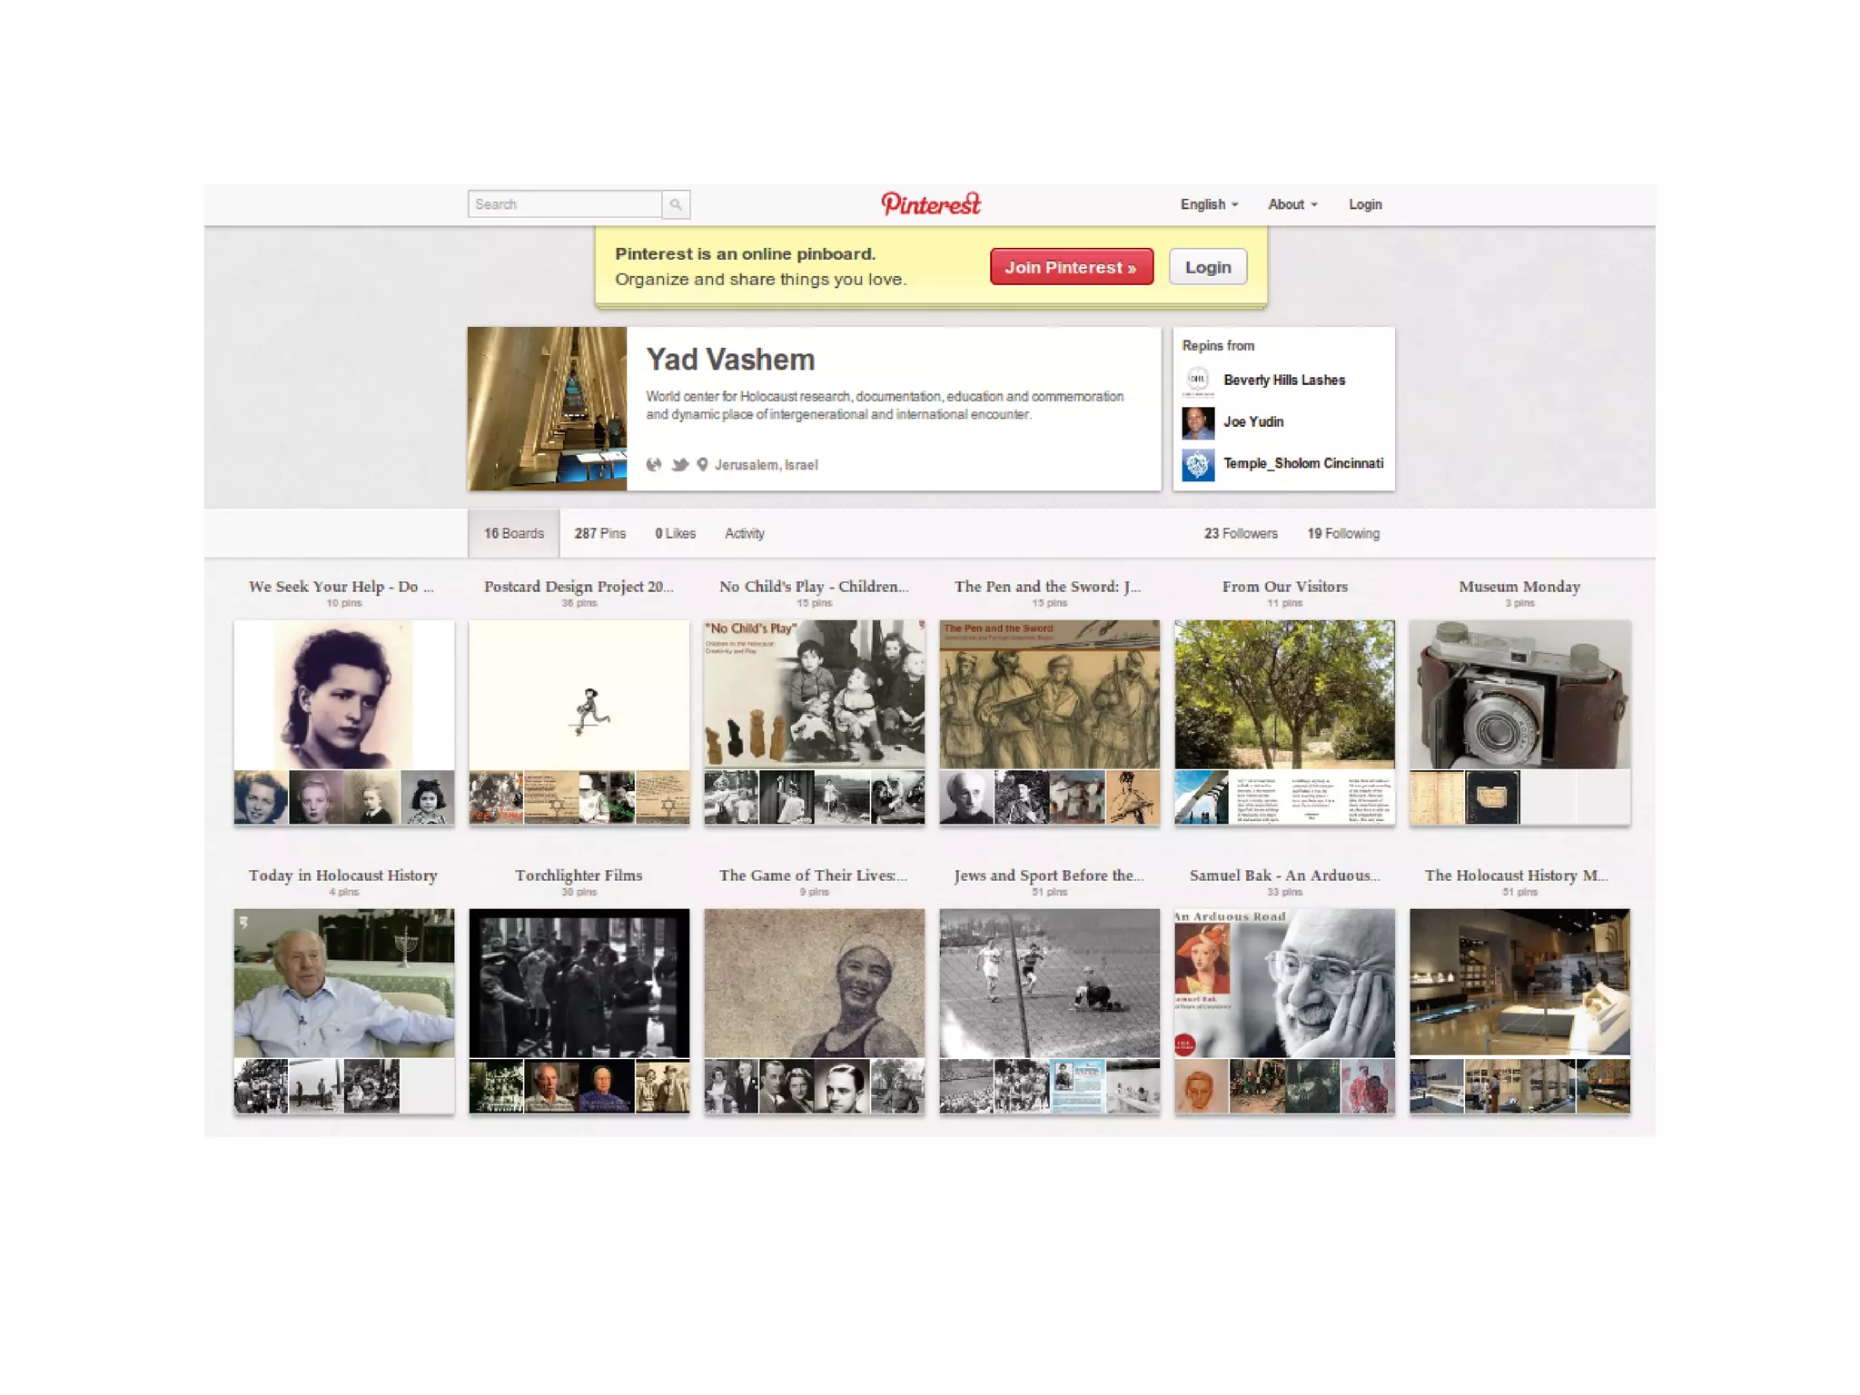The width and height of the screenshot is (1860, 1395).
Task: Open Torchlighter Films board cover image
Action: [x=579, y=983]
